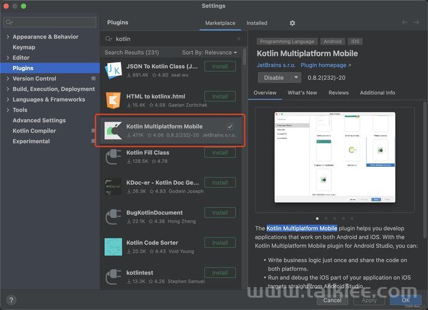Install HTML to kotlinx.html plugin
This screenshot has height=310, width=428.
coord(220,96)
